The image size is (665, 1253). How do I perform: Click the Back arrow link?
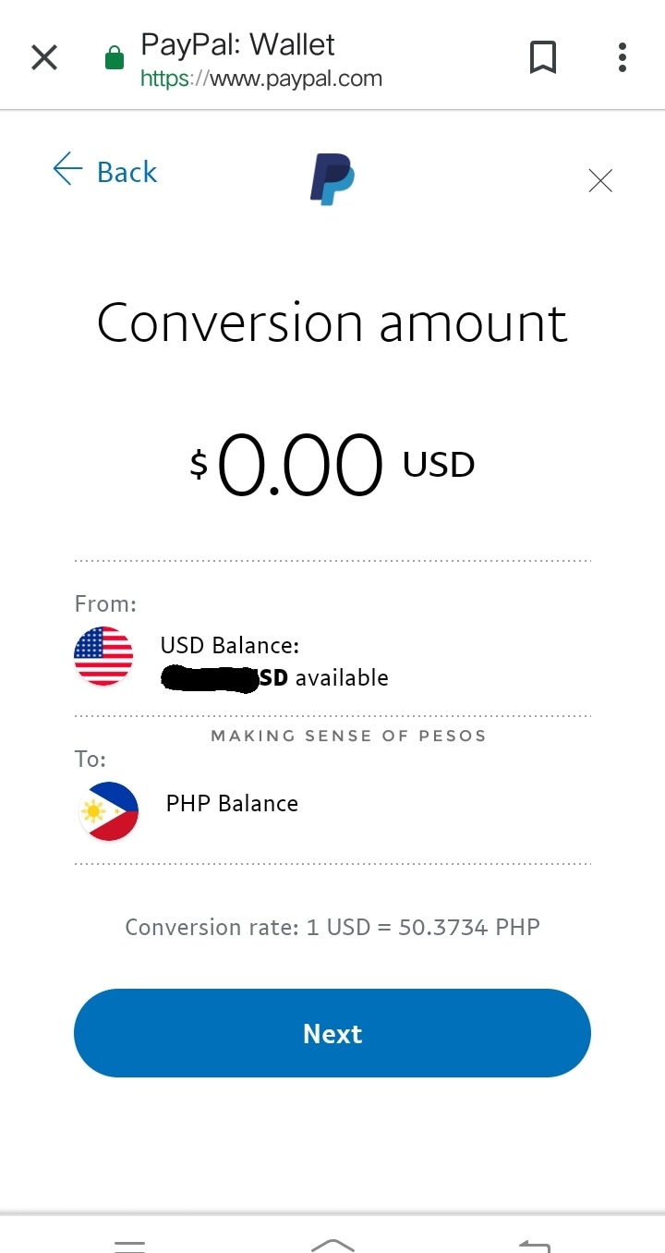click(104, 171)
